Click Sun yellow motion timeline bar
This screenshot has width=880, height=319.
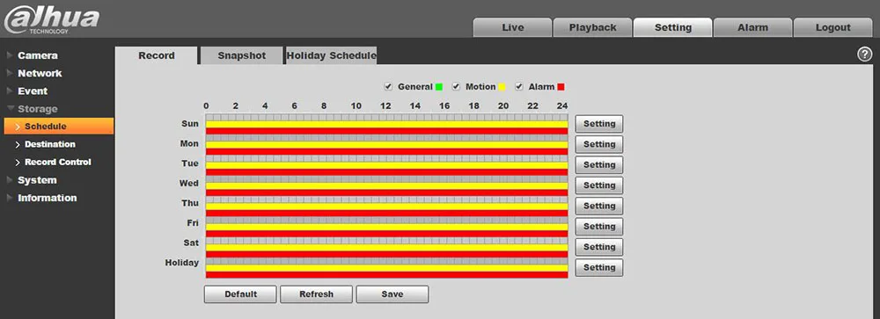386,125
